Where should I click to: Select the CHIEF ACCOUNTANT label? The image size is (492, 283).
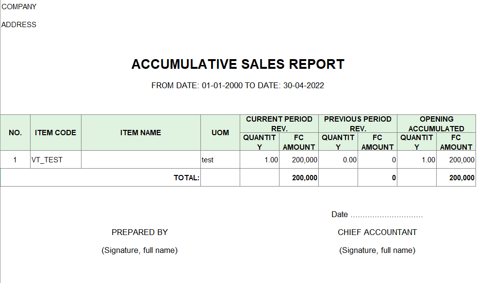pyautogui.click(x=377, y=232)
